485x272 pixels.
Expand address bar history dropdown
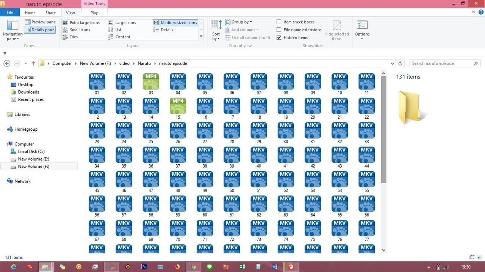click(x=392, y=63)
